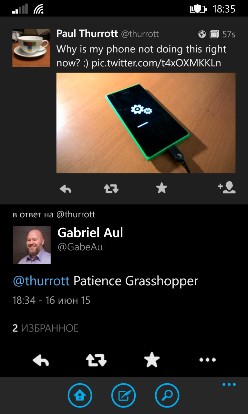Screen dimensions: 248x414
Task: Open the pic.twitter.com/t4xOXMKKLn link
Action: click(156, 63)
